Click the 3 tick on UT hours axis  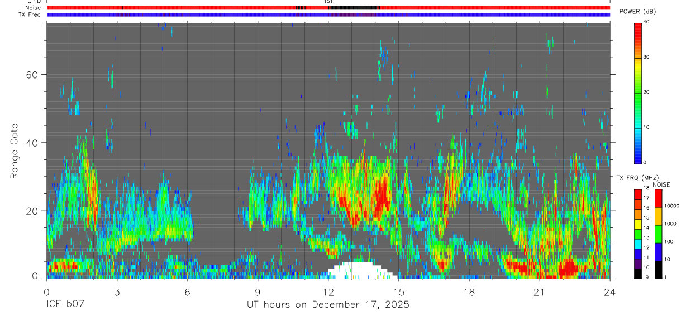click(117, 291)
